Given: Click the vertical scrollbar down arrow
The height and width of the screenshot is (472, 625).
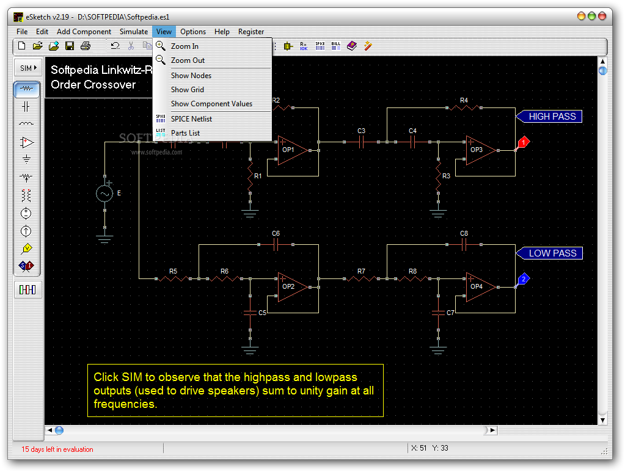Looking at the screenshot, I should (602, 420).
